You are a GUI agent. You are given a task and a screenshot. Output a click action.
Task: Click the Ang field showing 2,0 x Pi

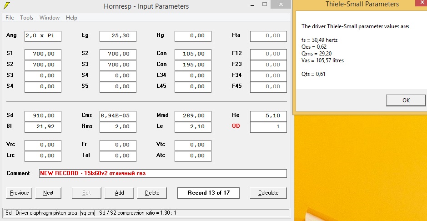43,36
